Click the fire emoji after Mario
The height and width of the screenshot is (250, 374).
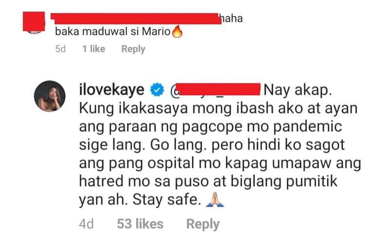click(177, 32)
